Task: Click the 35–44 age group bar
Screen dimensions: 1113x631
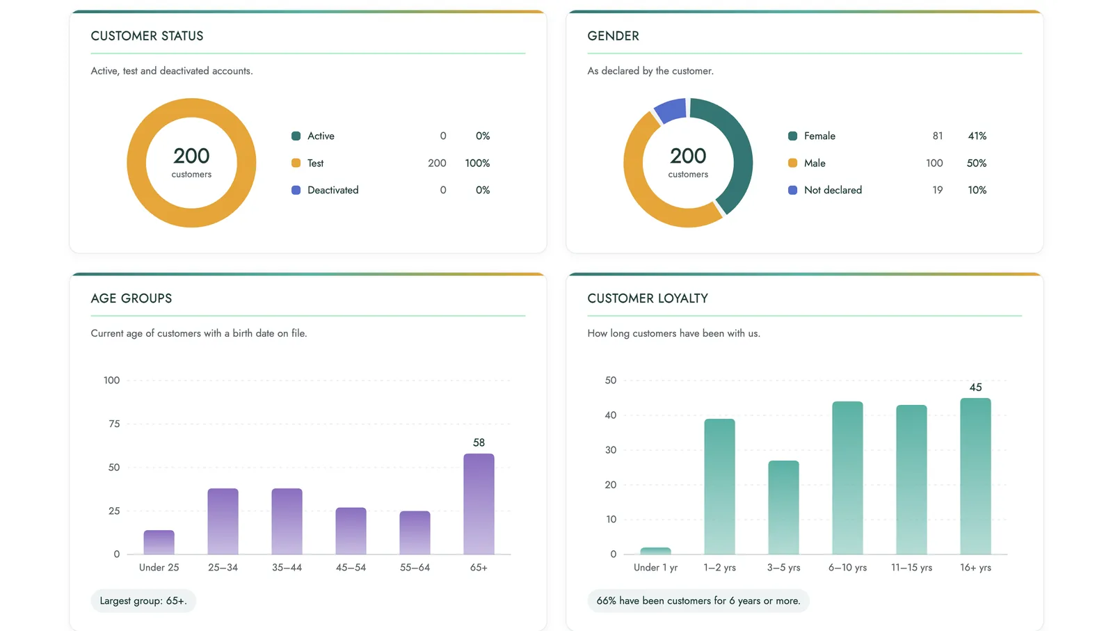Action: [x=287, y=521]
